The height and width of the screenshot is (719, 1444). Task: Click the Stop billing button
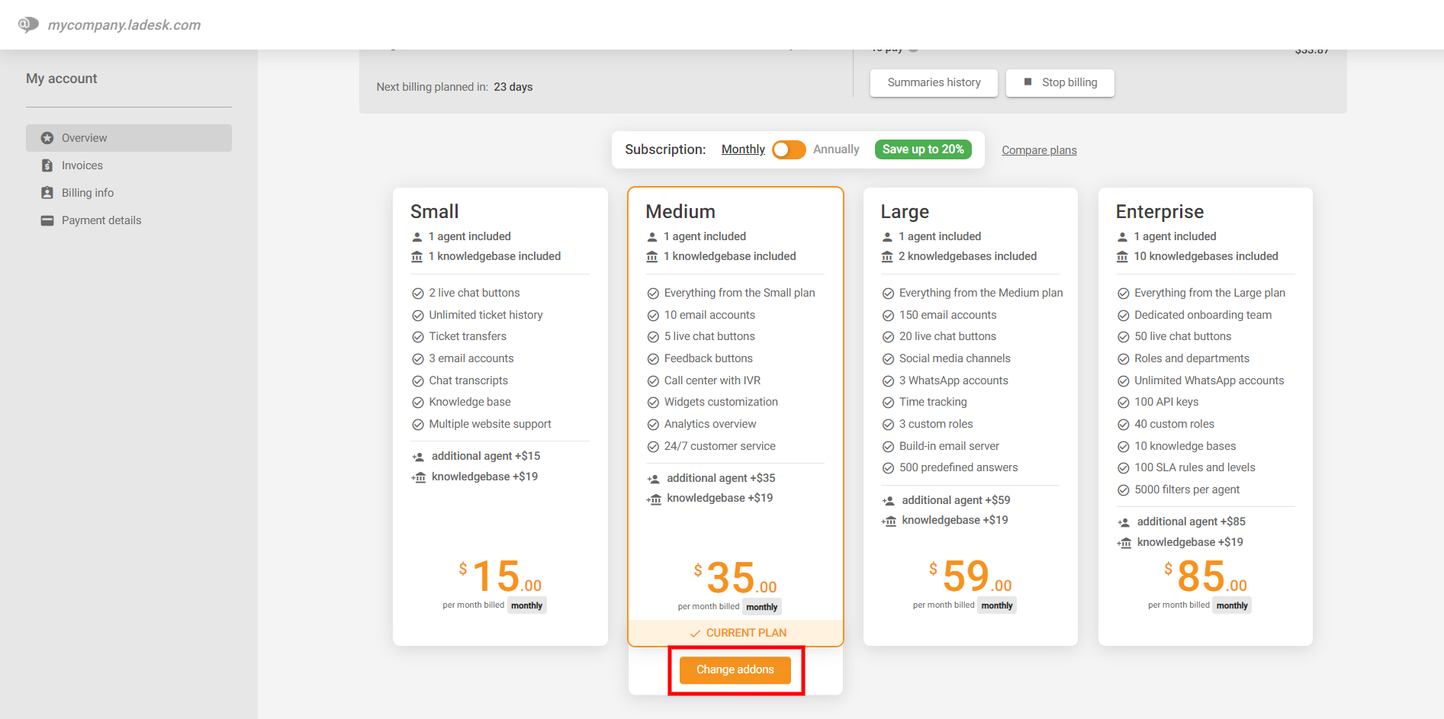pyautogui.click(x=1060, y=82)
